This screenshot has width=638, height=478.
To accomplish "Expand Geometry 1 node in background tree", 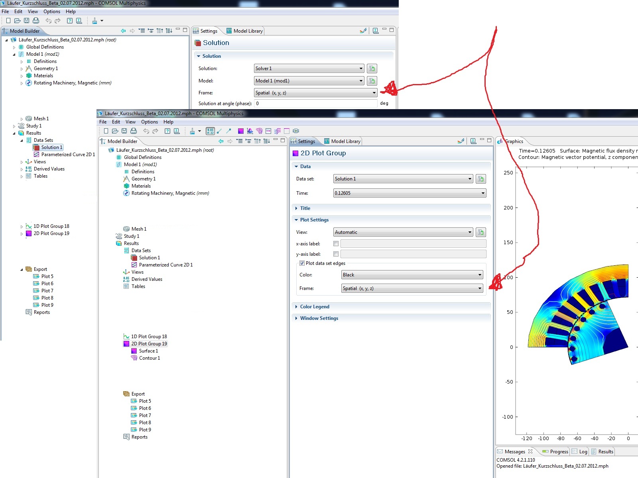I will coord(22,69).
